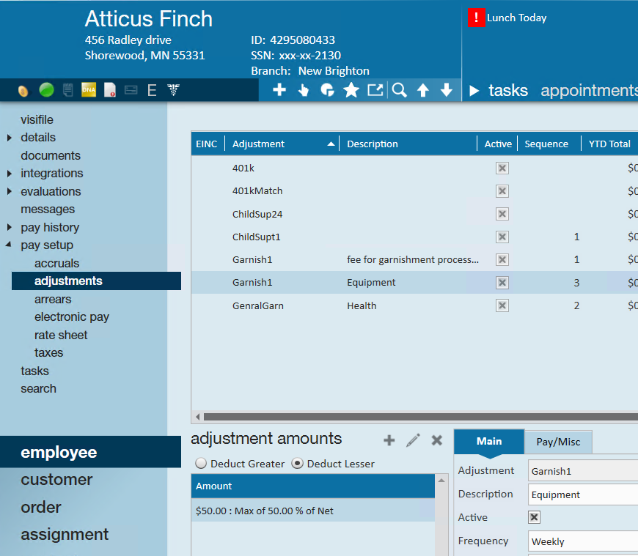
Task: Open the assignment section
Action: pos(65,534)
